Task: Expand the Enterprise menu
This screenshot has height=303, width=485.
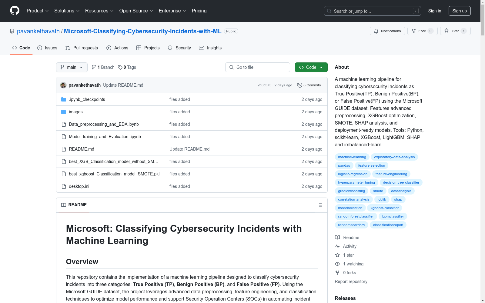Action: [172, 11]
